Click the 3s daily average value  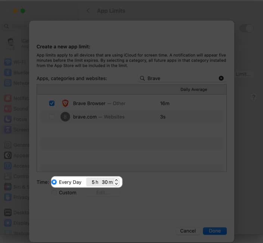(163, 117)
